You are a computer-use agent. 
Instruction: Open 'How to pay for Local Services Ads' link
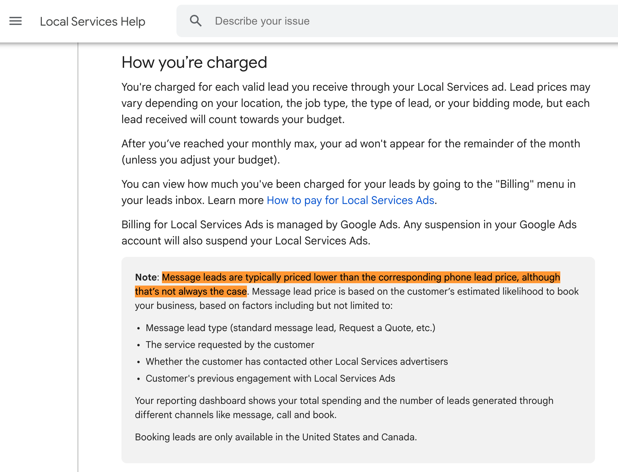350,200
